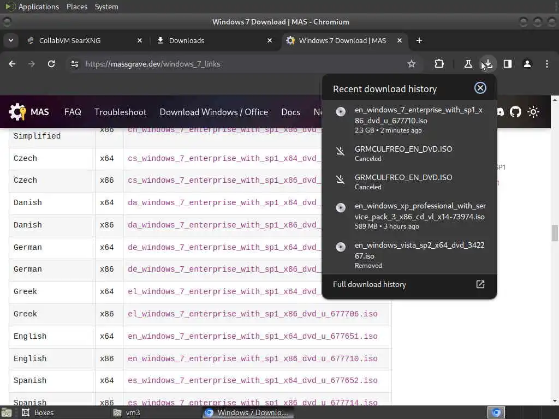
Task: Click the MAS site title
Action: point(39,112)
